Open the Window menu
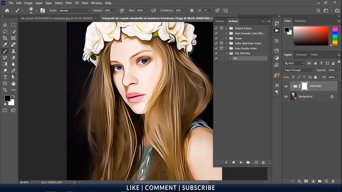The height and width of the screenshot is (192, 342). pyautogui.click(x=96, y=3)
